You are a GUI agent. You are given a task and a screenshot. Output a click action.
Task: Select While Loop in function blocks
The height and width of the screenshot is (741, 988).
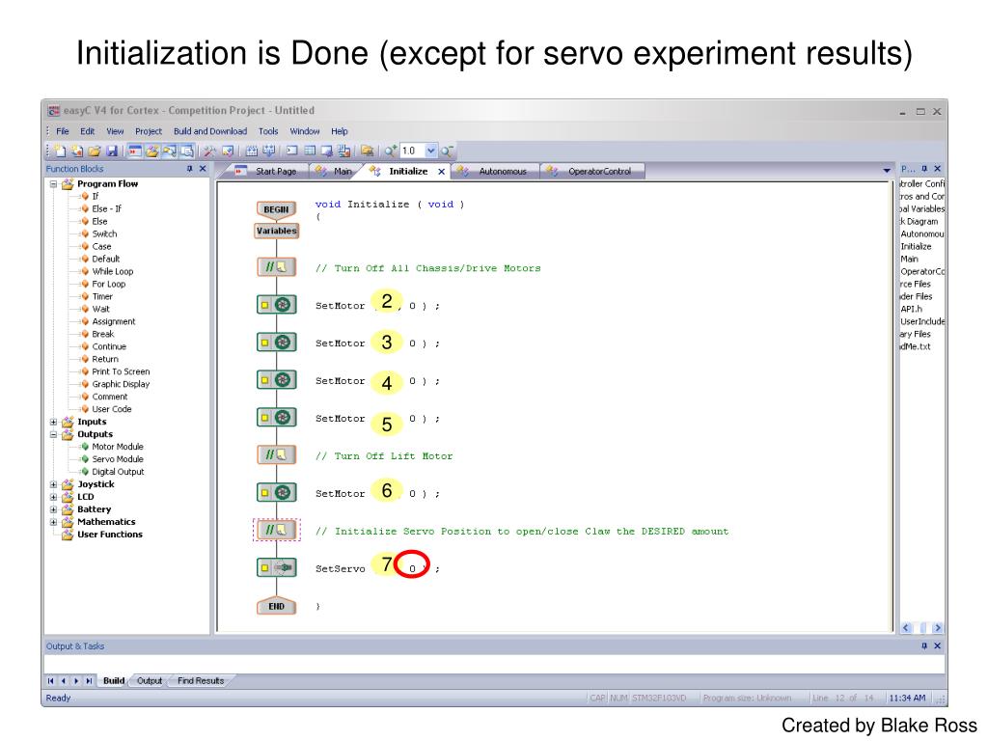click(x=113, y=271)
